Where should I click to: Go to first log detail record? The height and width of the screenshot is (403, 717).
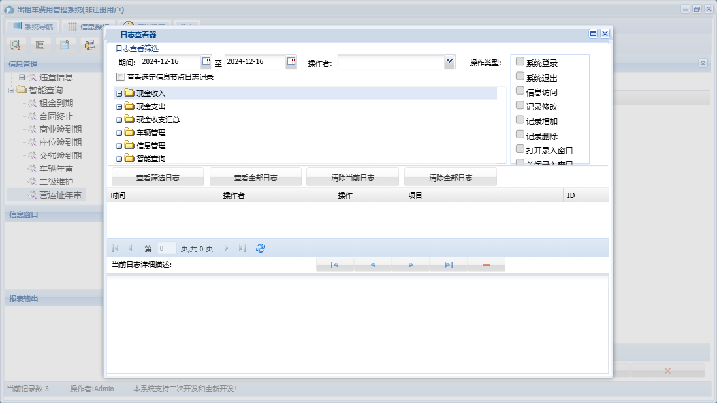(335, 265)
